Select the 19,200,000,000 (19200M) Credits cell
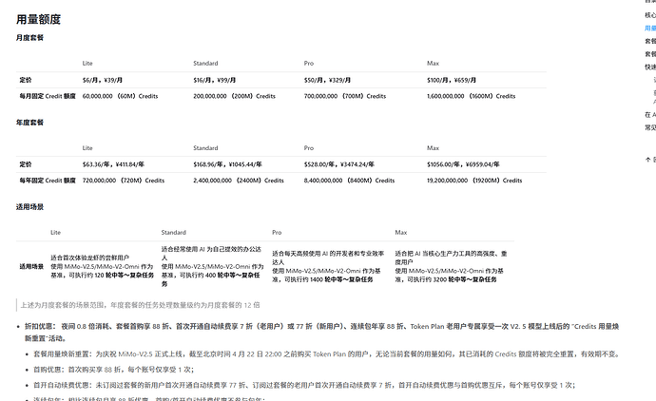This screenshot has width=656, height=401. pyautogui.click(x=474, y=181)
